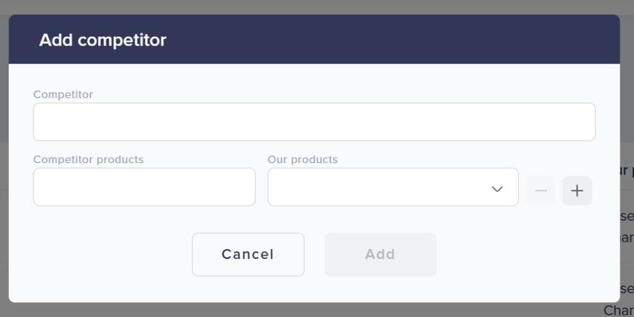Click the "Add competitor" dialog title
This screenshot has height=317, width=634.
coord(103,40)
